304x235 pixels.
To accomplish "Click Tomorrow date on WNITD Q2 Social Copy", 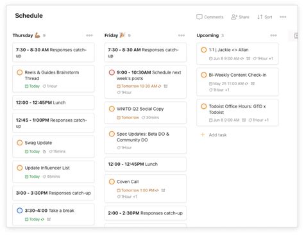I will click(x=128, y=117).
